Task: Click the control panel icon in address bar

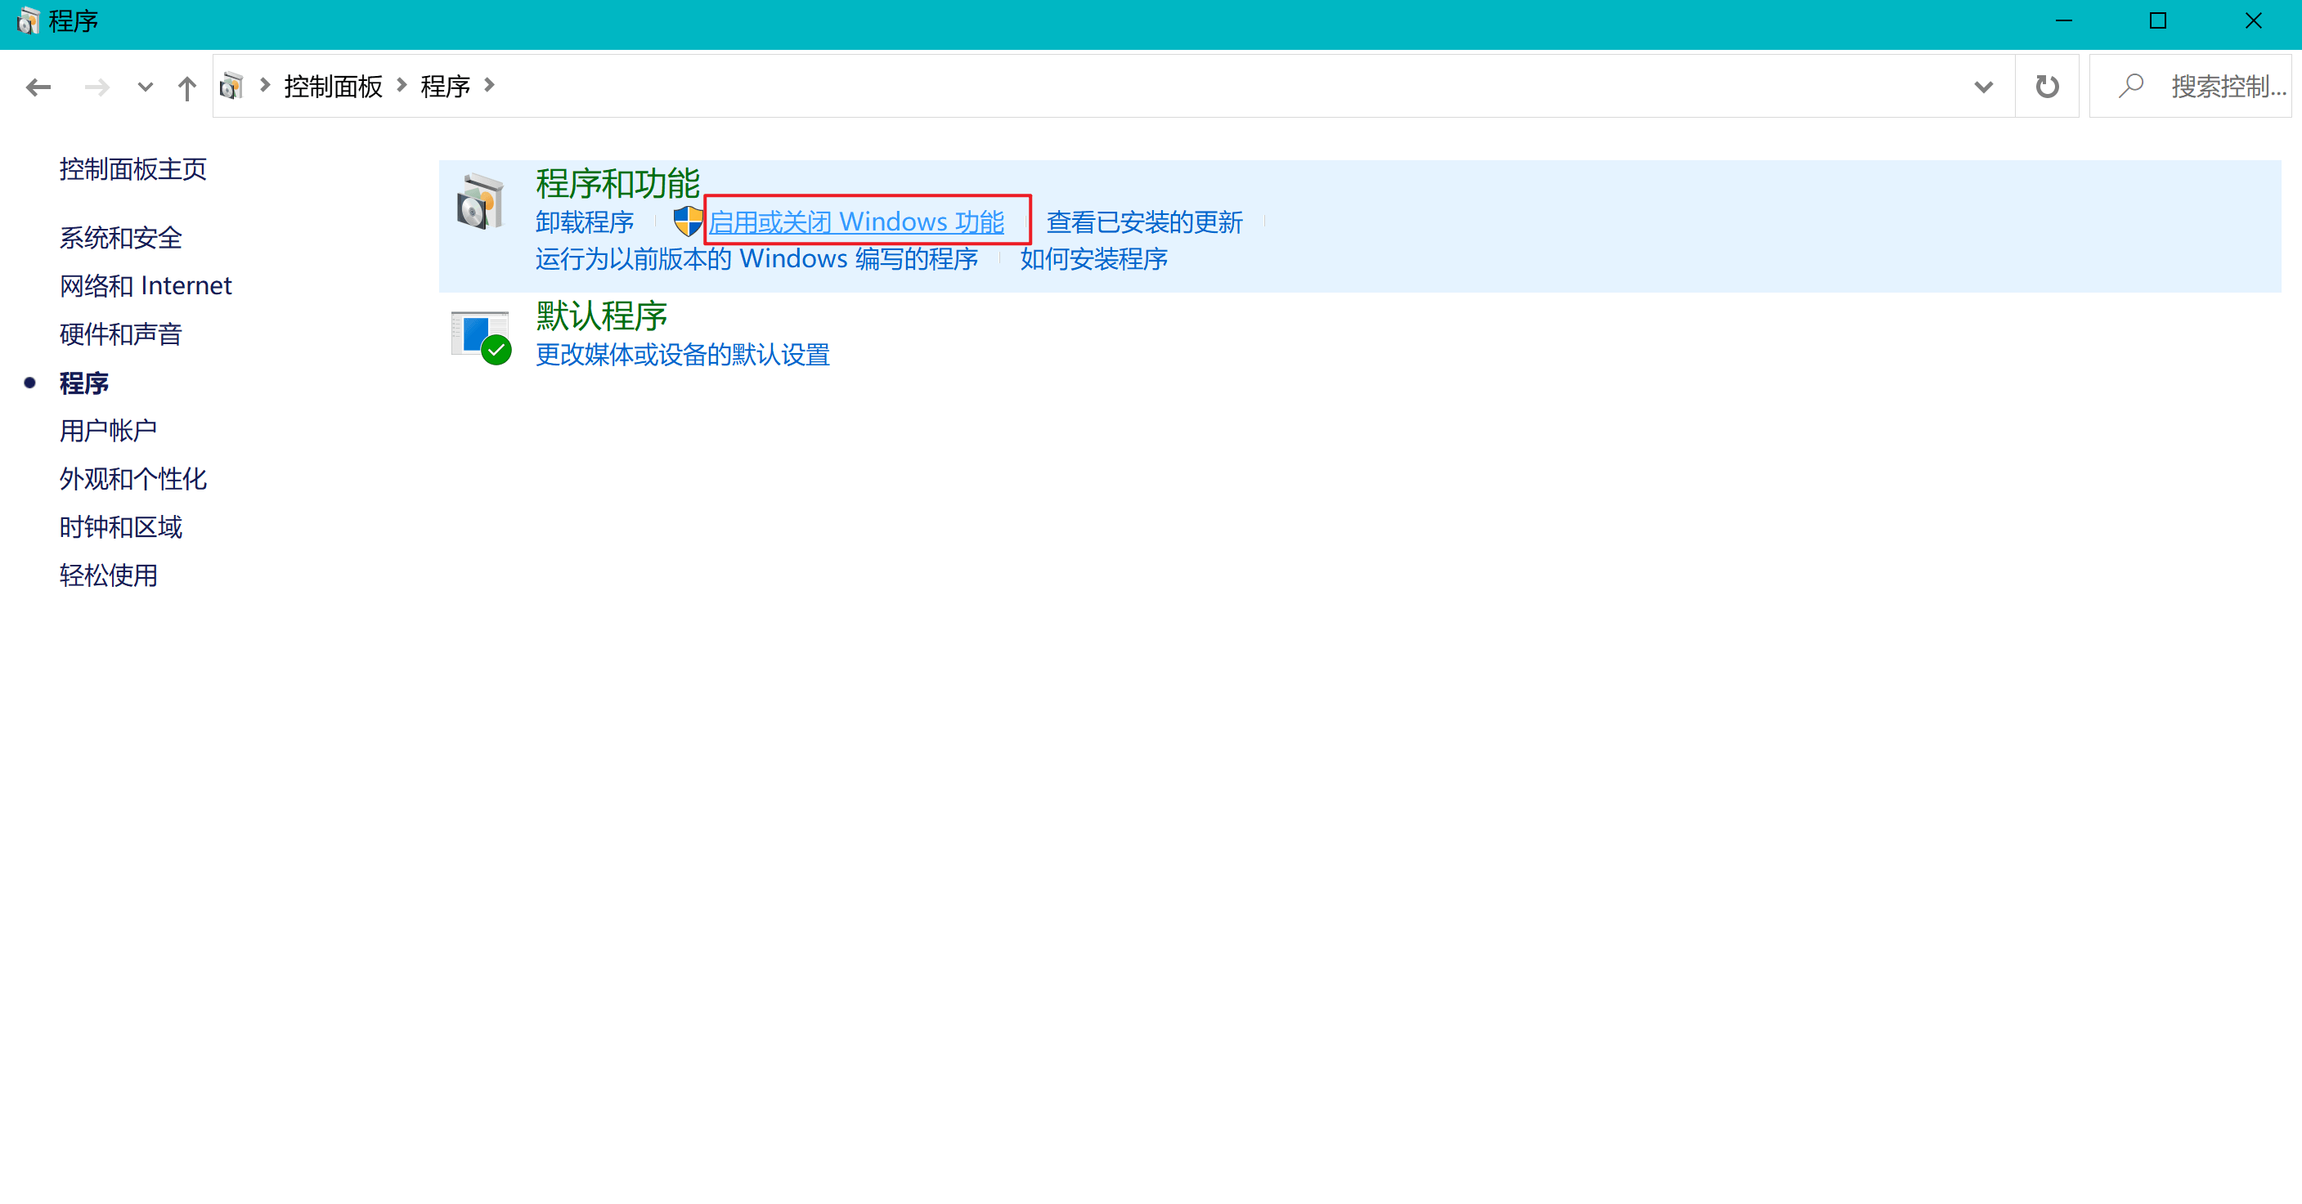Action: pyautogui.click(x=231, y=86)
